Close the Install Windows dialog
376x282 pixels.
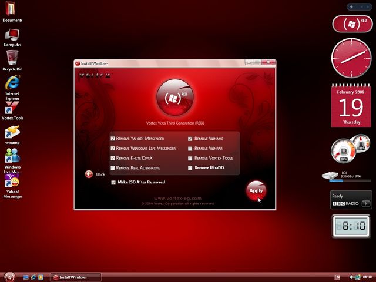pos(268,62)
